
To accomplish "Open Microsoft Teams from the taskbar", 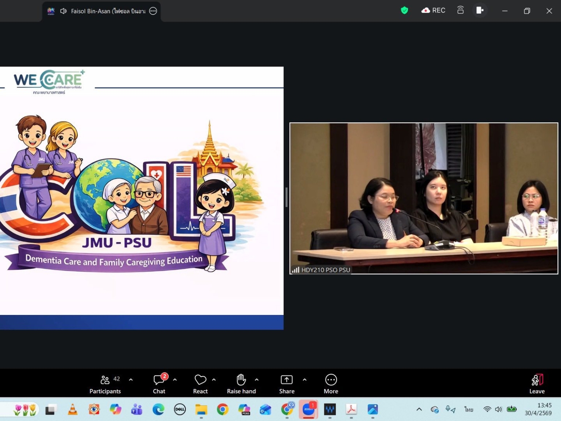I will click(137, 410).
